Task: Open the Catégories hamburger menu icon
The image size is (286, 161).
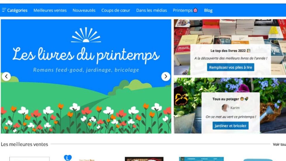Action: 4,10
